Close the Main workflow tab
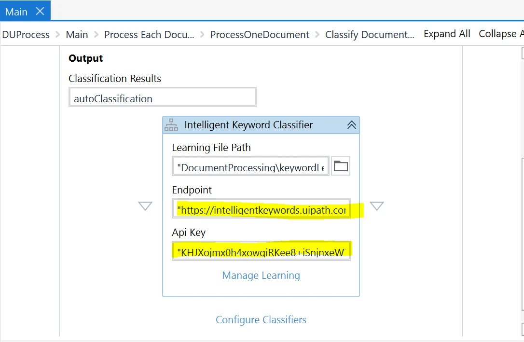 (40, 12)
